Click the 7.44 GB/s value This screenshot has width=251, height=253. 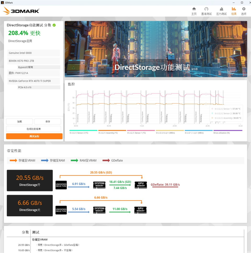tap(120, 188)
